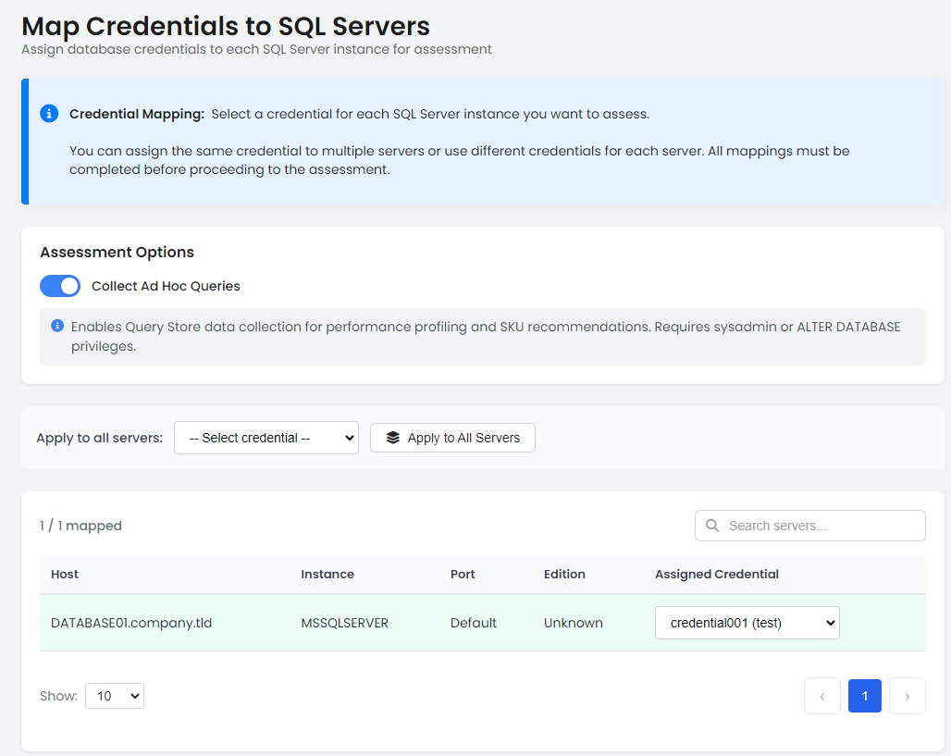Click the Port column header

point(463,574)
